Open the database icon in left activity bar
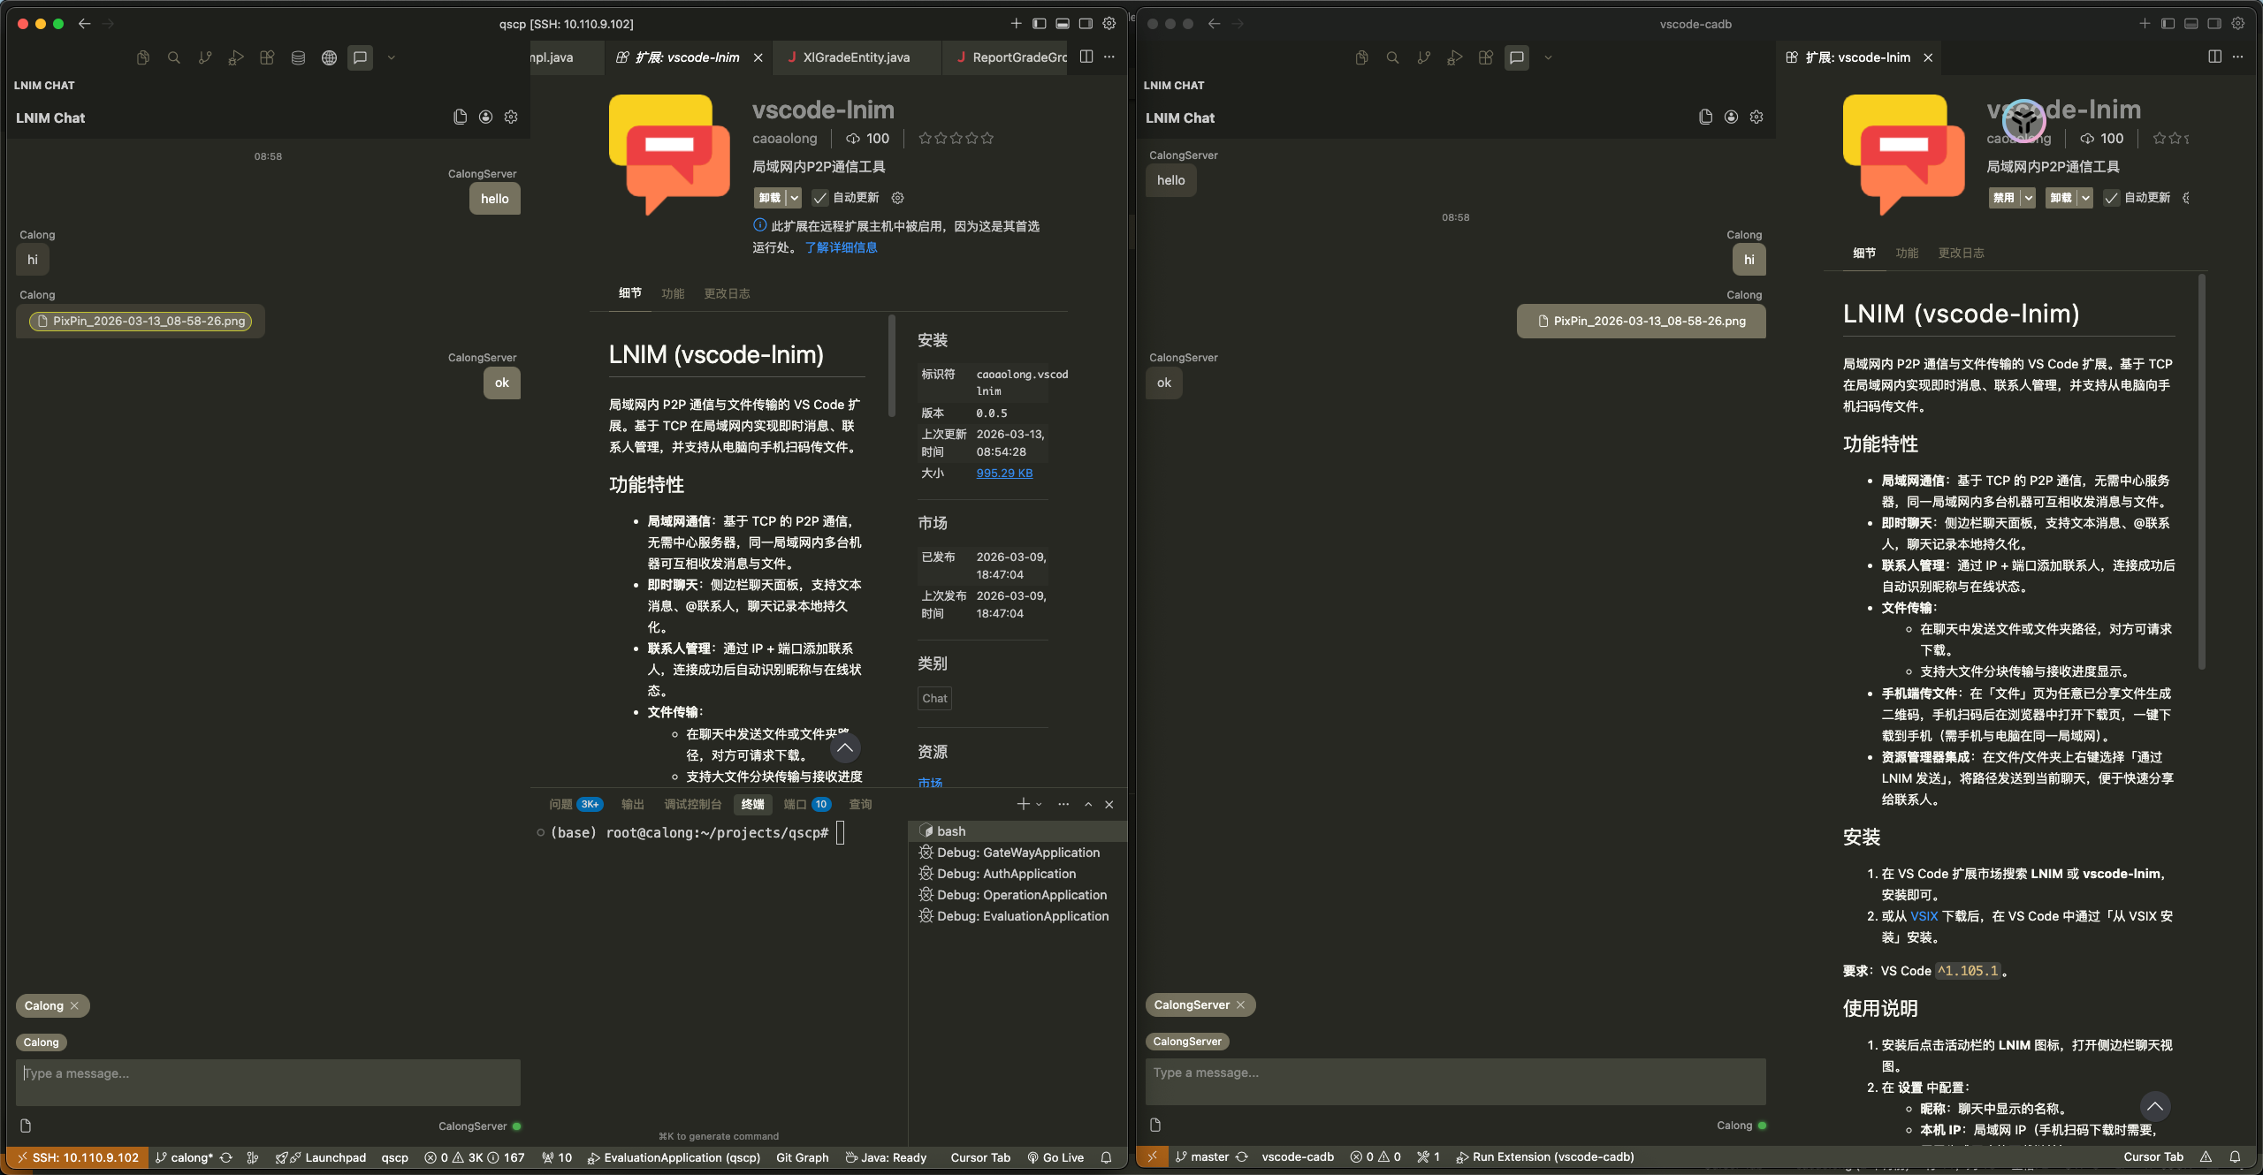This screenshot has width=2263, height=1175. (x=298, y=58)
